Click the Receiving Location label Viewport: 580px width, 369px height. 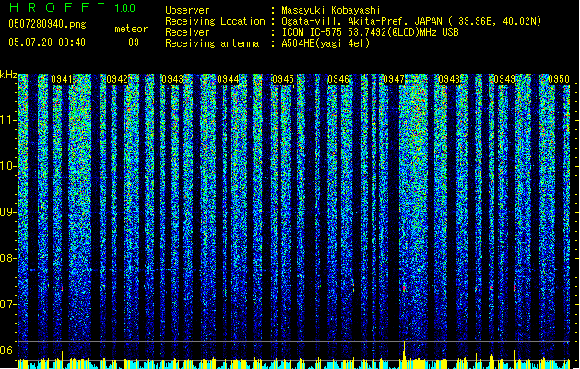[x=215, y=21]
